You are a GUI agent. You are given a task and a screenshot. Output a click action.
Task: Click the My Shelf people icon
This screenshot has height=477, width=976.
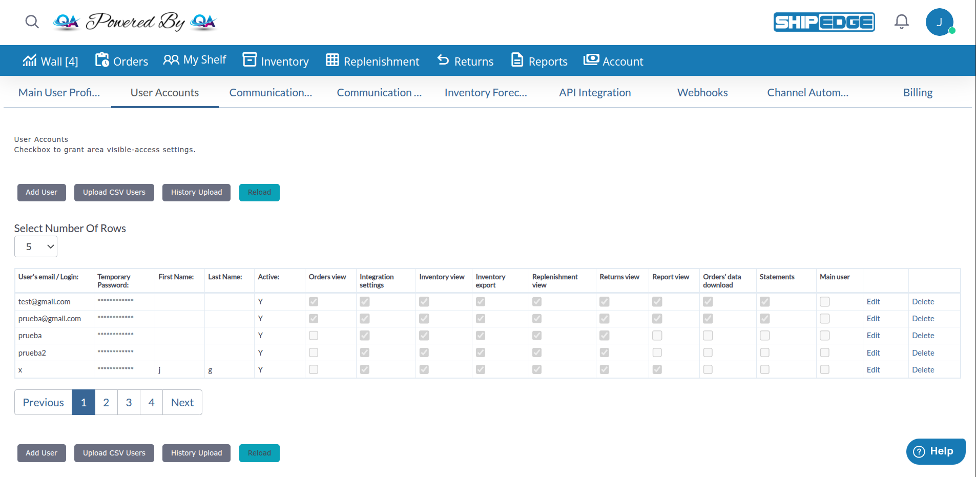click(171, 60)
